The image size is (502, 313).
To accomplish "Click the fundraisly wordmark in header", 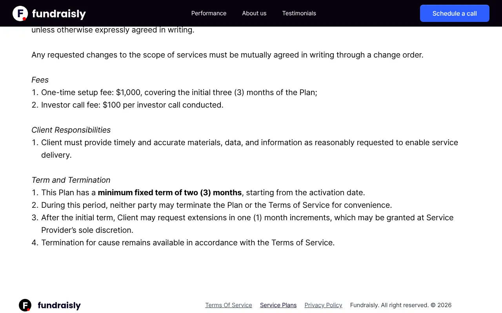I will point(59,14).
